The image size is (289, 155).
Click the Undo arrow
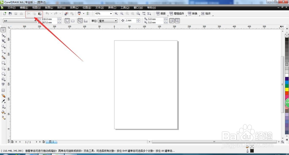[x=47, y=14]
